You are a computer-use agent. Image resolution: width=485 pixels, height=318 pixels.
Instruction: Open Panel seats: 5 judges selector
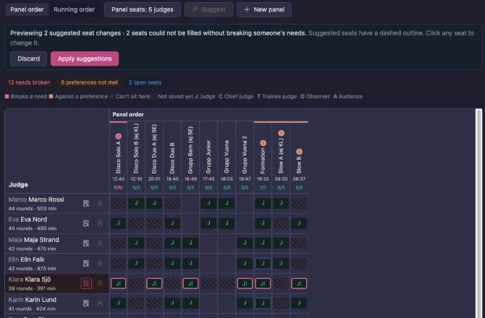tap(143, 9)
